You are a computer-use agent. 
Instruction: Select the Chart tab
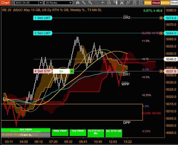pyautogui.click(x=5, y=3)
